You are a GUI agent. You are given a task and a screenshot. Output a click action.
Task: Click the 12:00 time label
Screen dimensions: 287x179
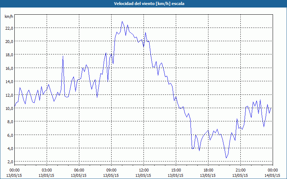coord(143,170)
